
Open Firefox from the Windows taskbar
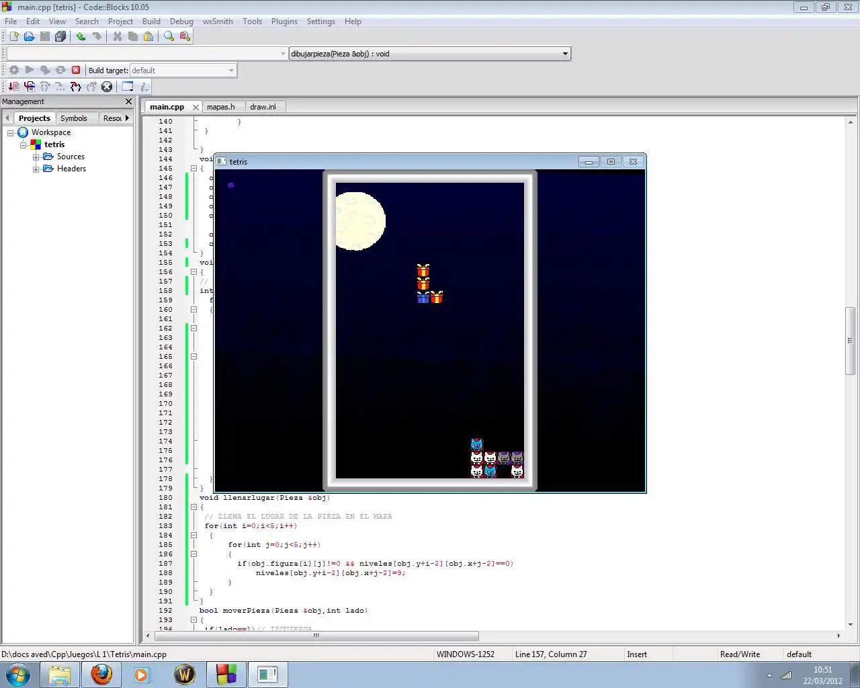[101, 674]
